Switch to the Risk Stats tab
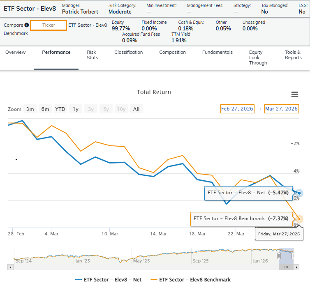The width and height of the screenshot is (310, 290). click(92, 55)
